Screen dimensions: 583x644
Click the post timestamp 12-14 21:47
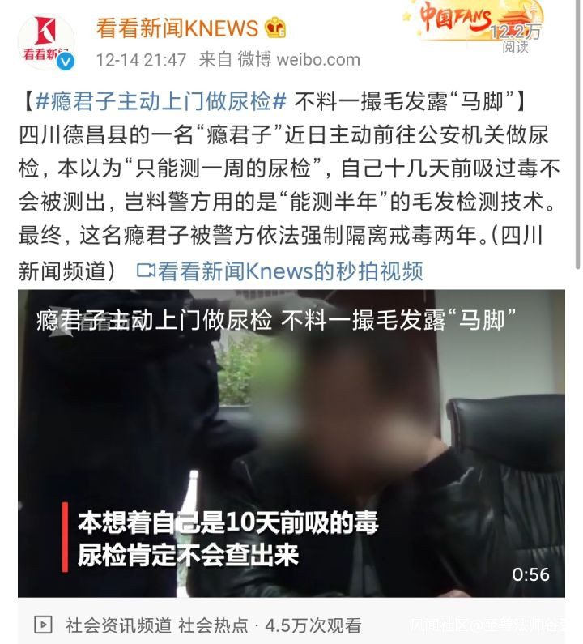(141, 60)
